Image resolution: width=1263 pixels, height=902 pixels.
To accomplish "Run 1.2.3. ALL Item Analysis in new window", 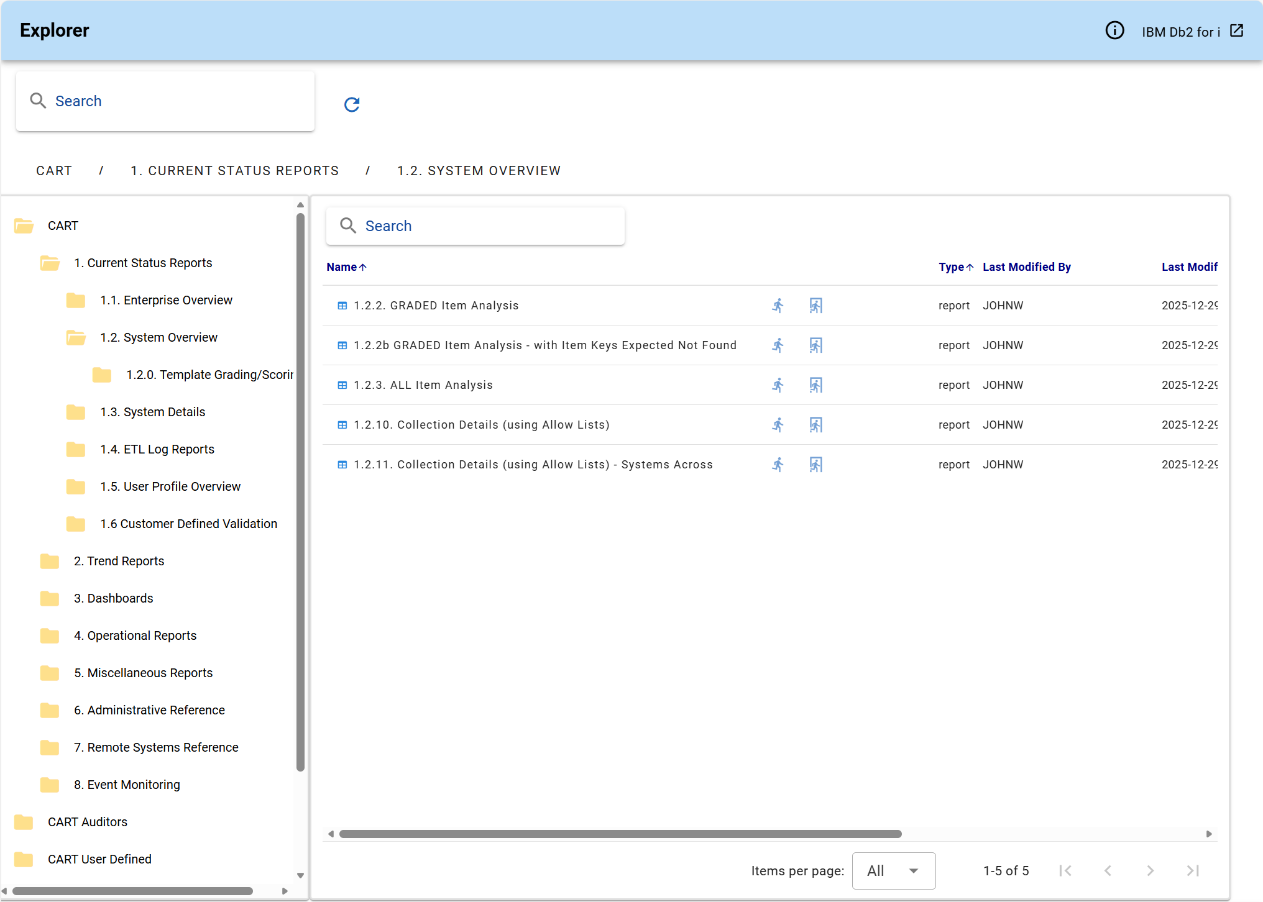I will pos(815,385).
